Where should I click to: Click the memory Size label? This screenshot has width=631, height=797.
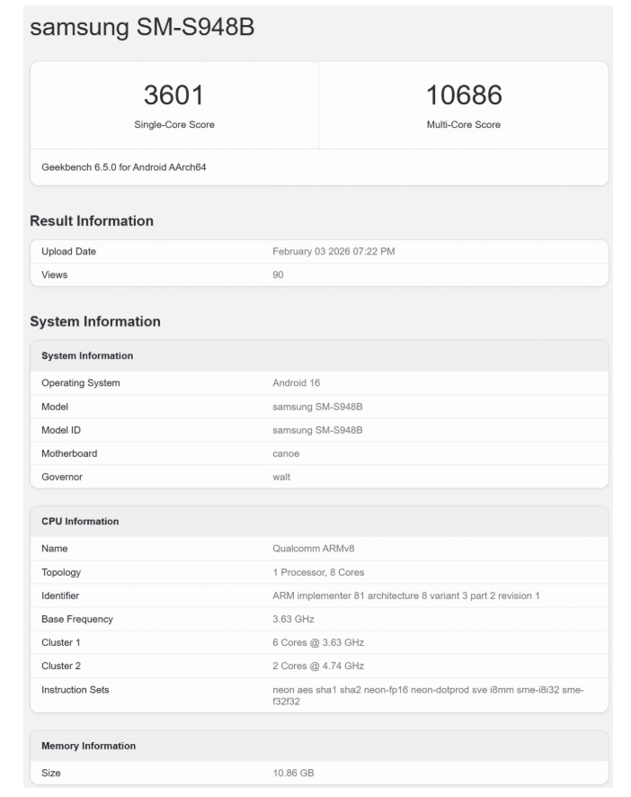point(51,773)
